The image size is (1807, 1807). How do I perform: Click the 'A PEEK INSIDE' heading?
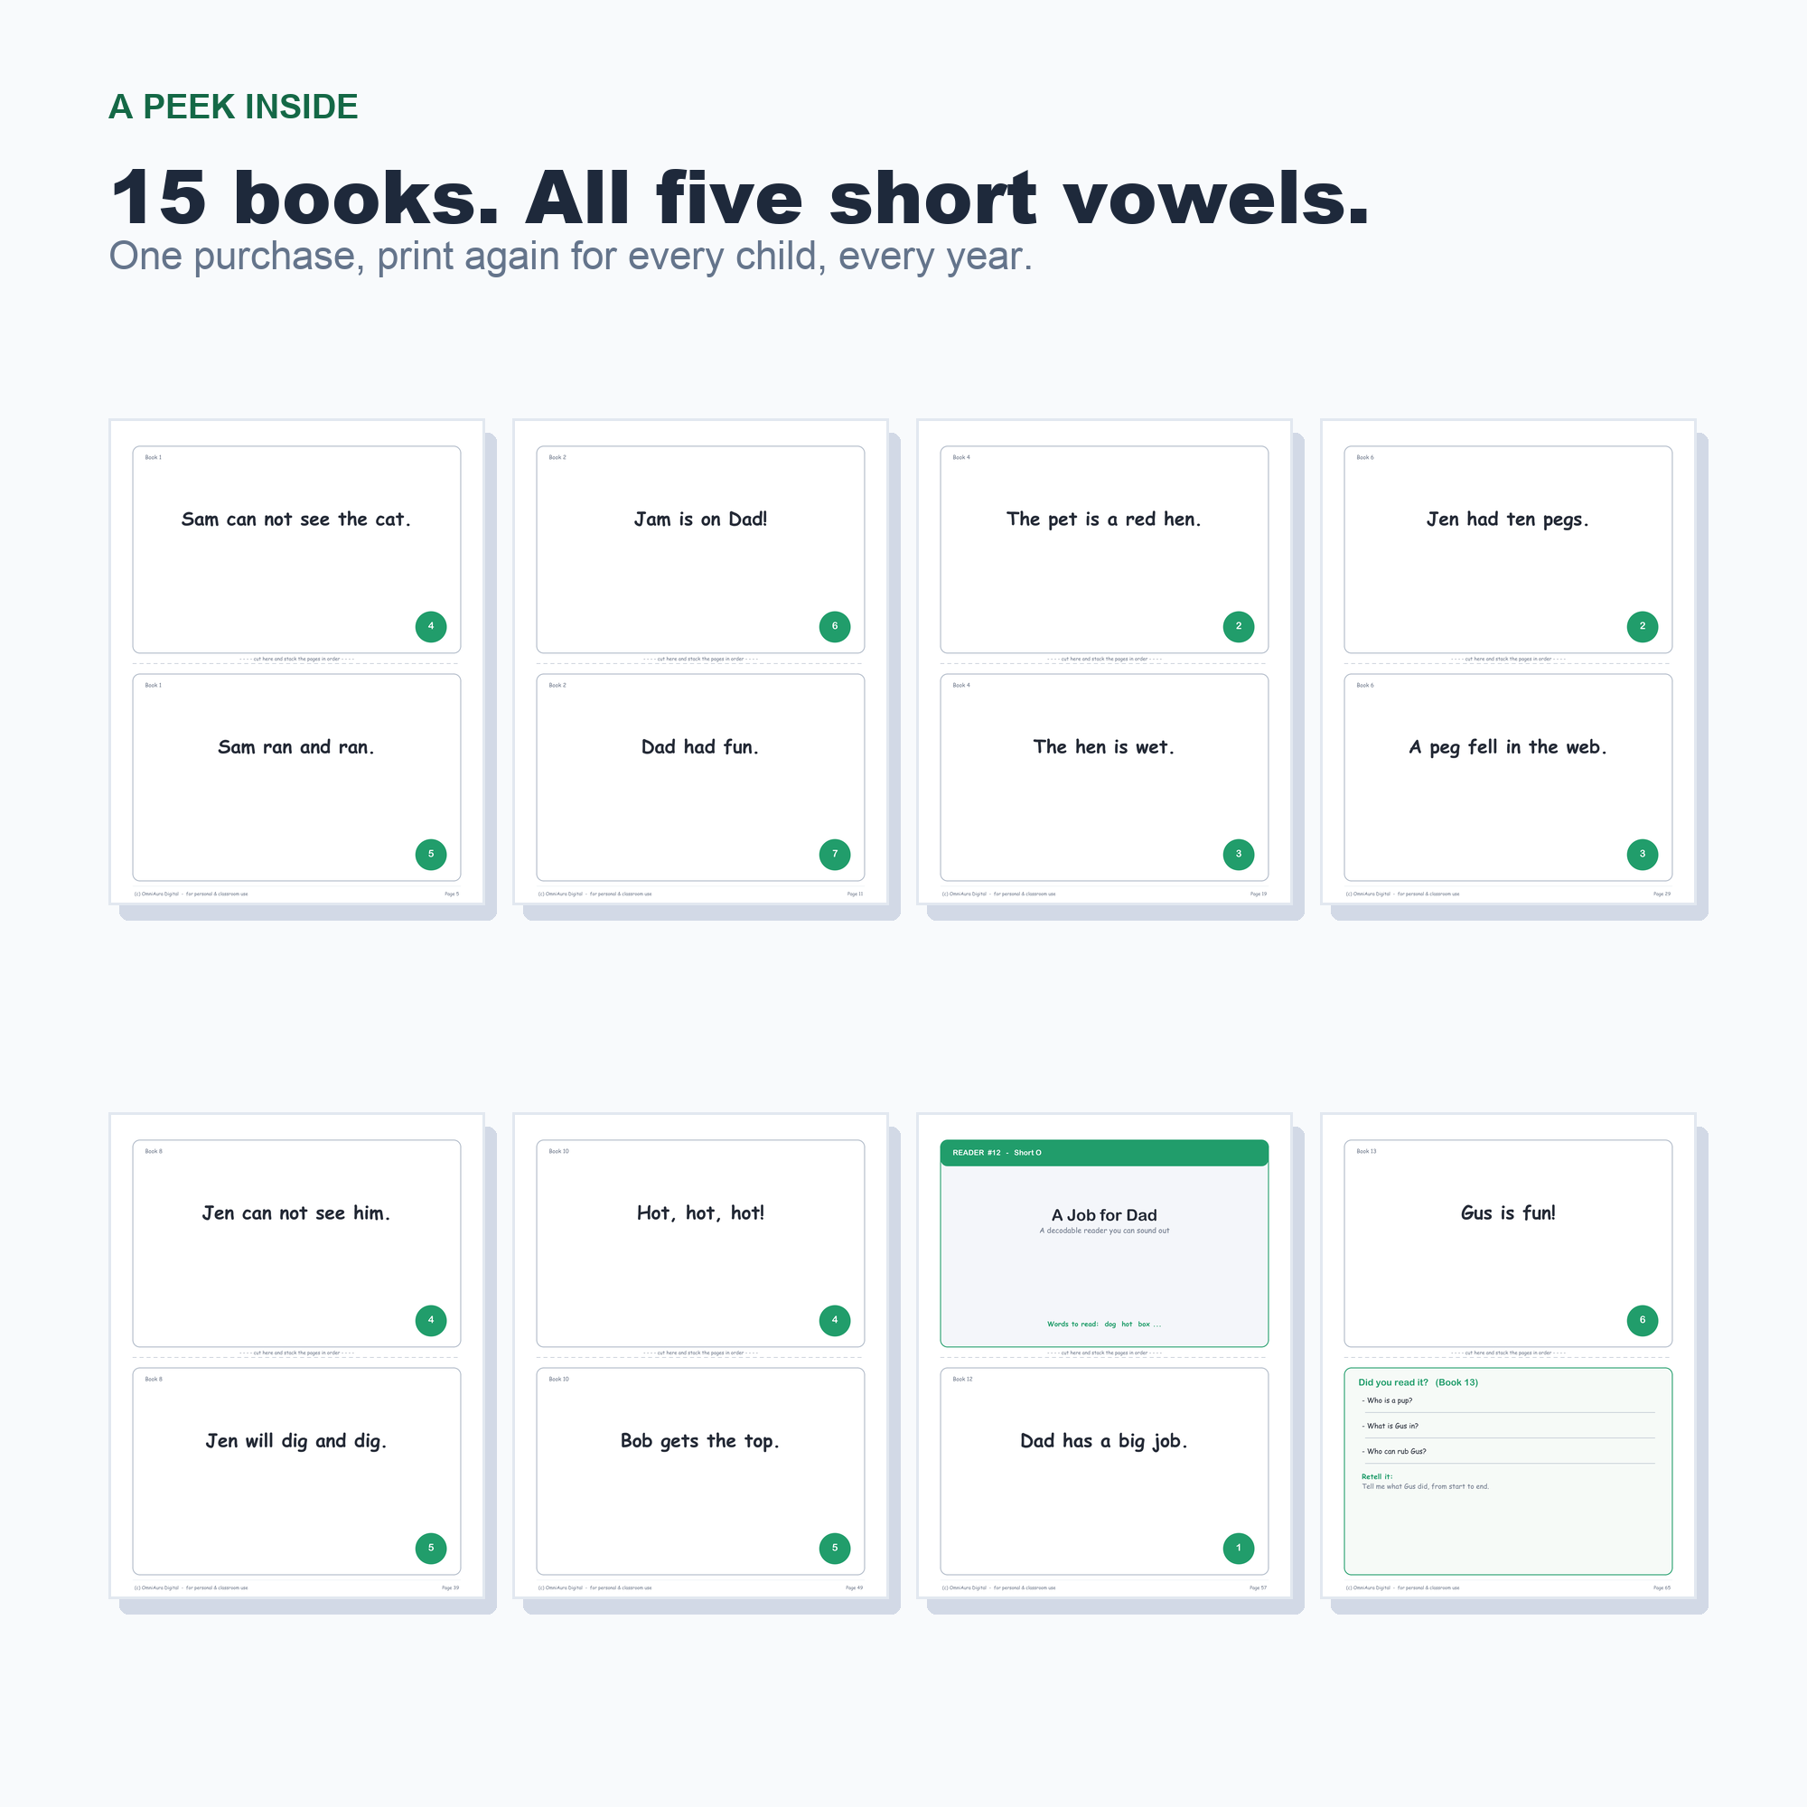[x=234, y=107]
